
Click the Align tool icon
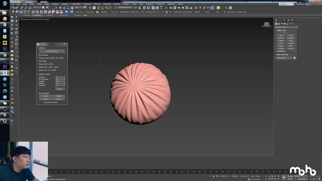tap(140, 8)
